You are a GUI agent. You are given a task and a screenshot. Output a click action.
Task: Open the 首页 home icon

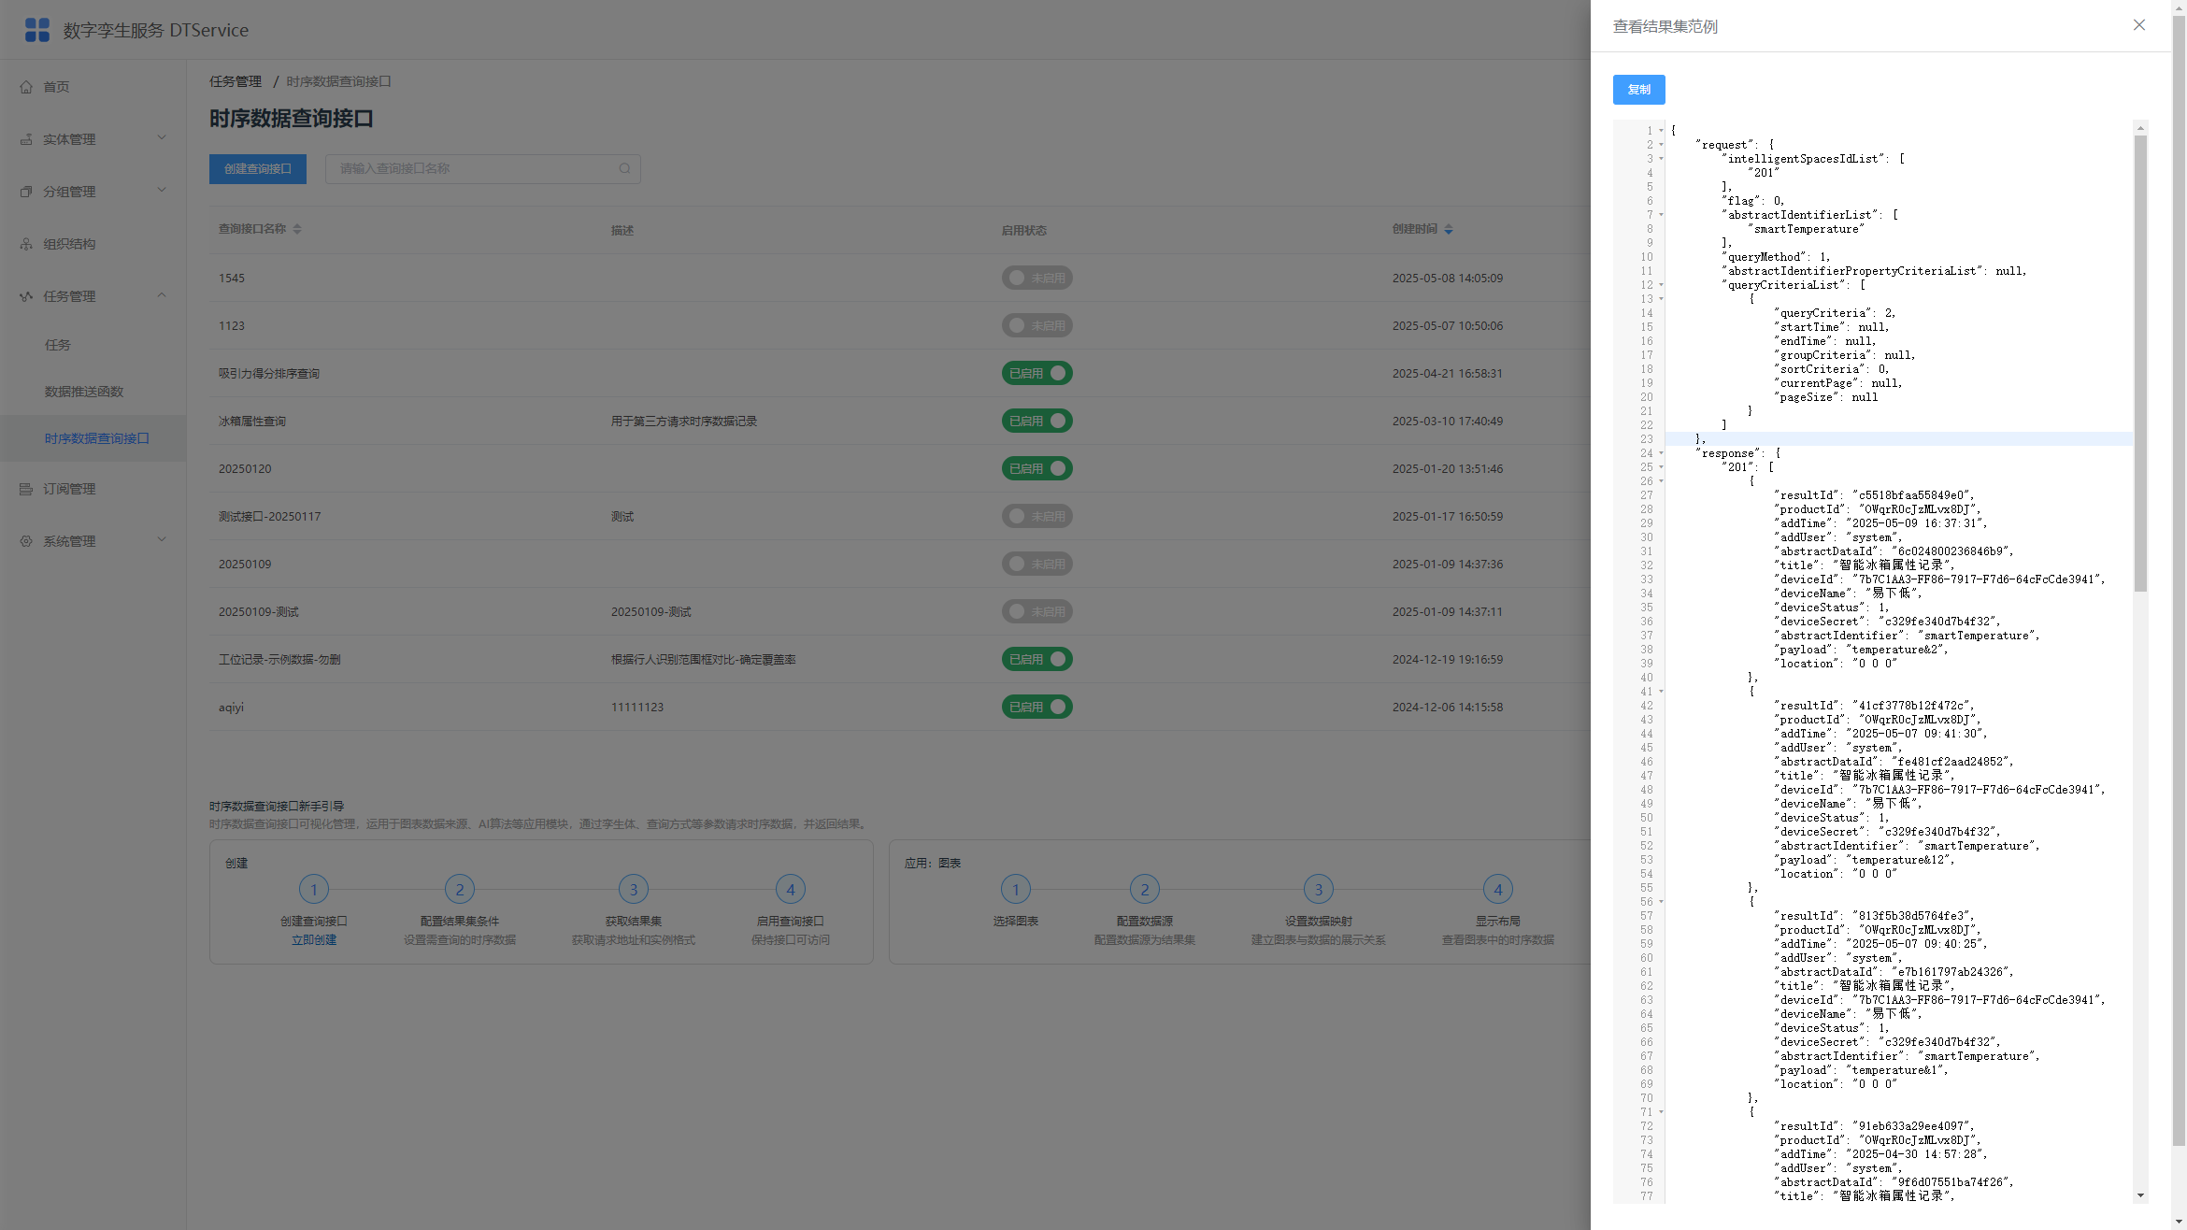pos(26,87)
